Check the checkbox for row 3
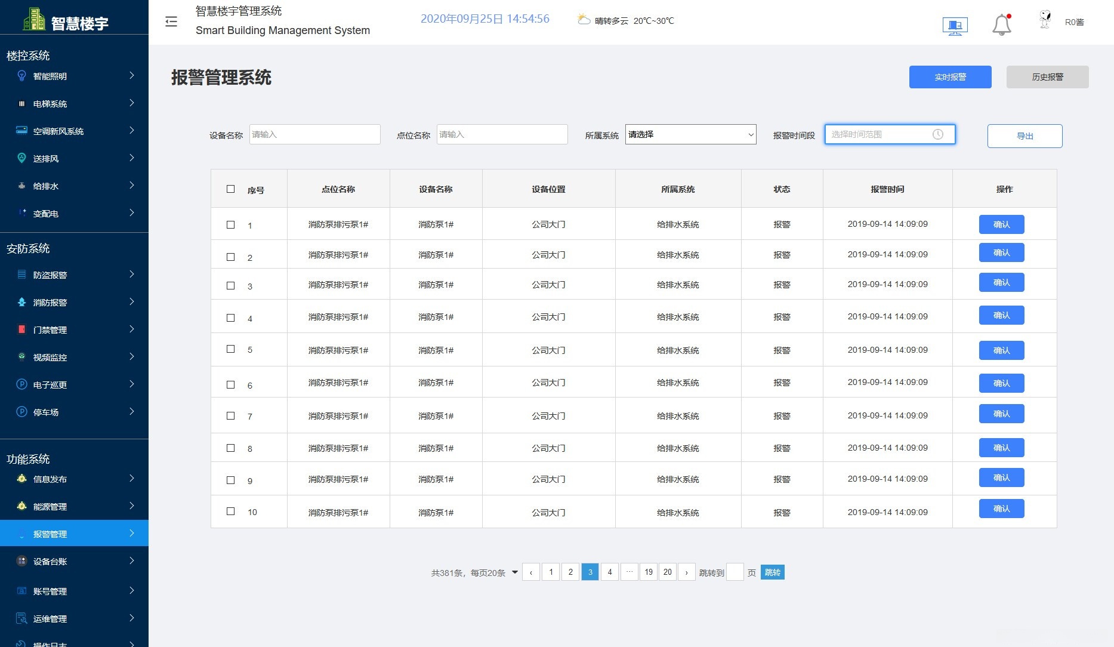Viewport: 1114px width, 647px height. [x=231, y=286]
